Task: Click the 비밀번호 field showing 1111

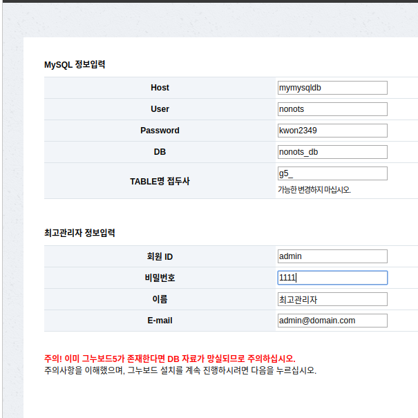Action: tap(332, 278)
